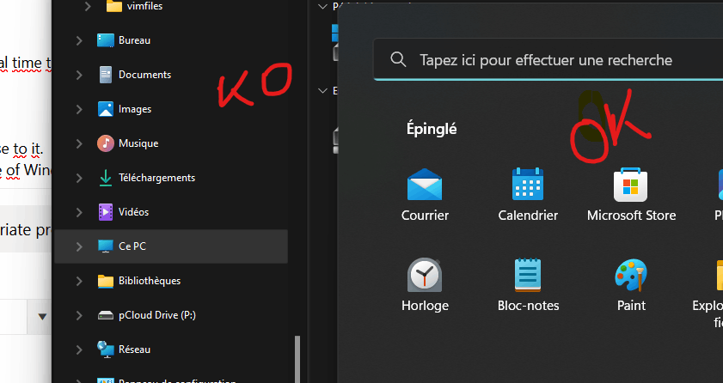The image size is (723, 383).
Task: Select the Bibliothèques entry label
Action: point(150,281)
